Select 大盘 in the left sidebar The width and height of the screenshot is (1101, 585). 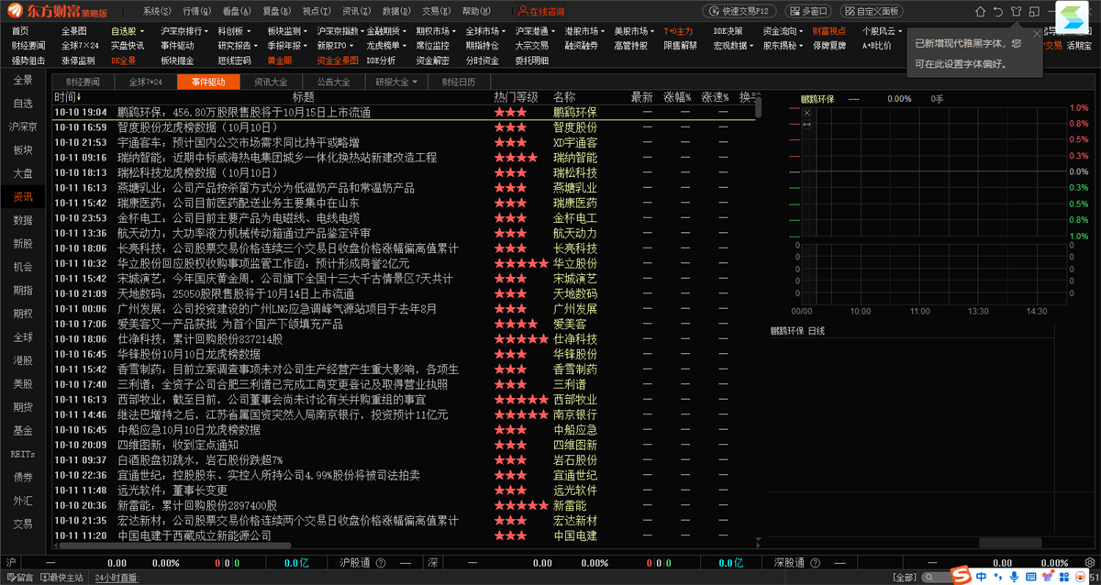pyautogui.click(x=23, y=173)
